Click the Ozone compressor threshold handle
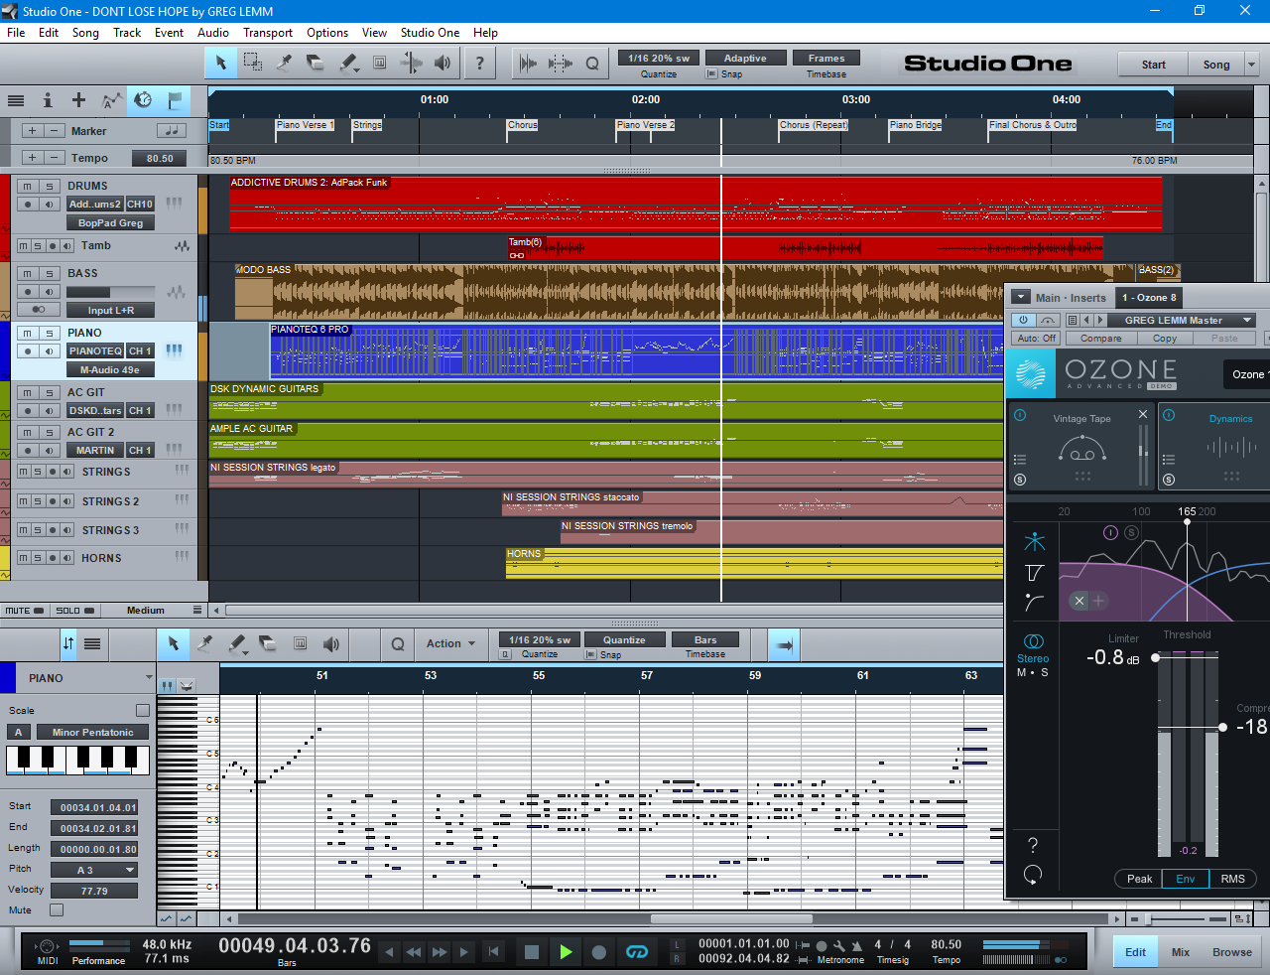1270x975 pixels. (1222, 728)
